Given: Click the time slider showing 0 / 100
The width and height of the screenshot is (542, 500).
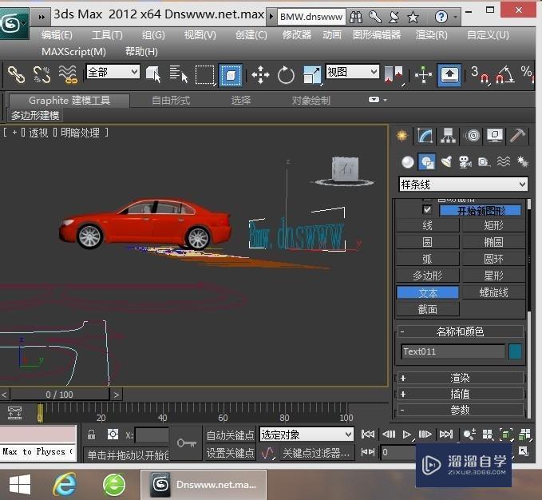Looking at the screenshot, I should pyautogui.click(x=60, y=395).
